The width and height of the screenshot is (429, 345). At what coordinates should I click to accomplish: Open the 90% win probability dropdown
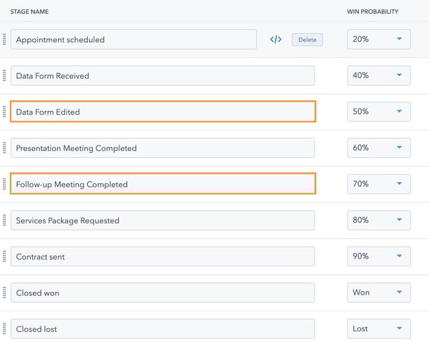tap(379, 256)
